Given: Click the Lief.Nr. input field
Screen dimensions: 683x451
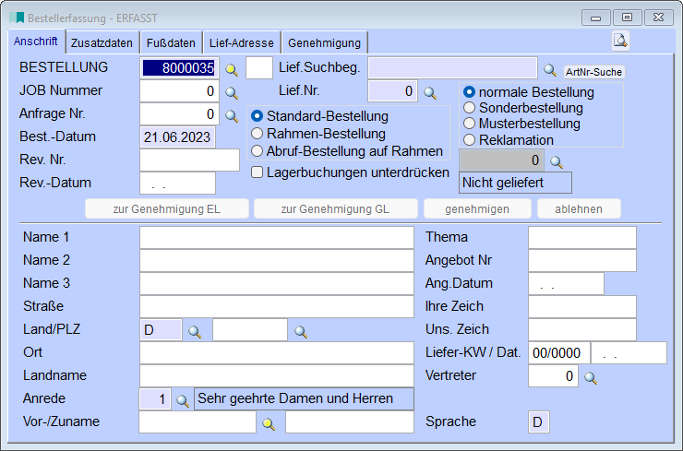Looking at the screenshot, I should click(x=393, y=91).
